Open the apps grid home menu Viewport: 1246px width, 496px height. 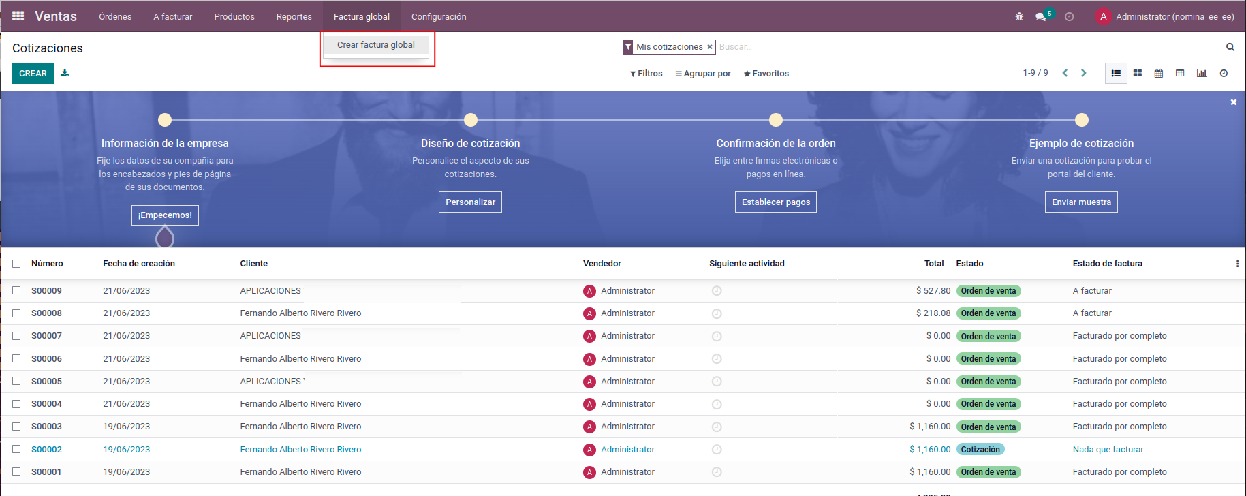point(18,16)
